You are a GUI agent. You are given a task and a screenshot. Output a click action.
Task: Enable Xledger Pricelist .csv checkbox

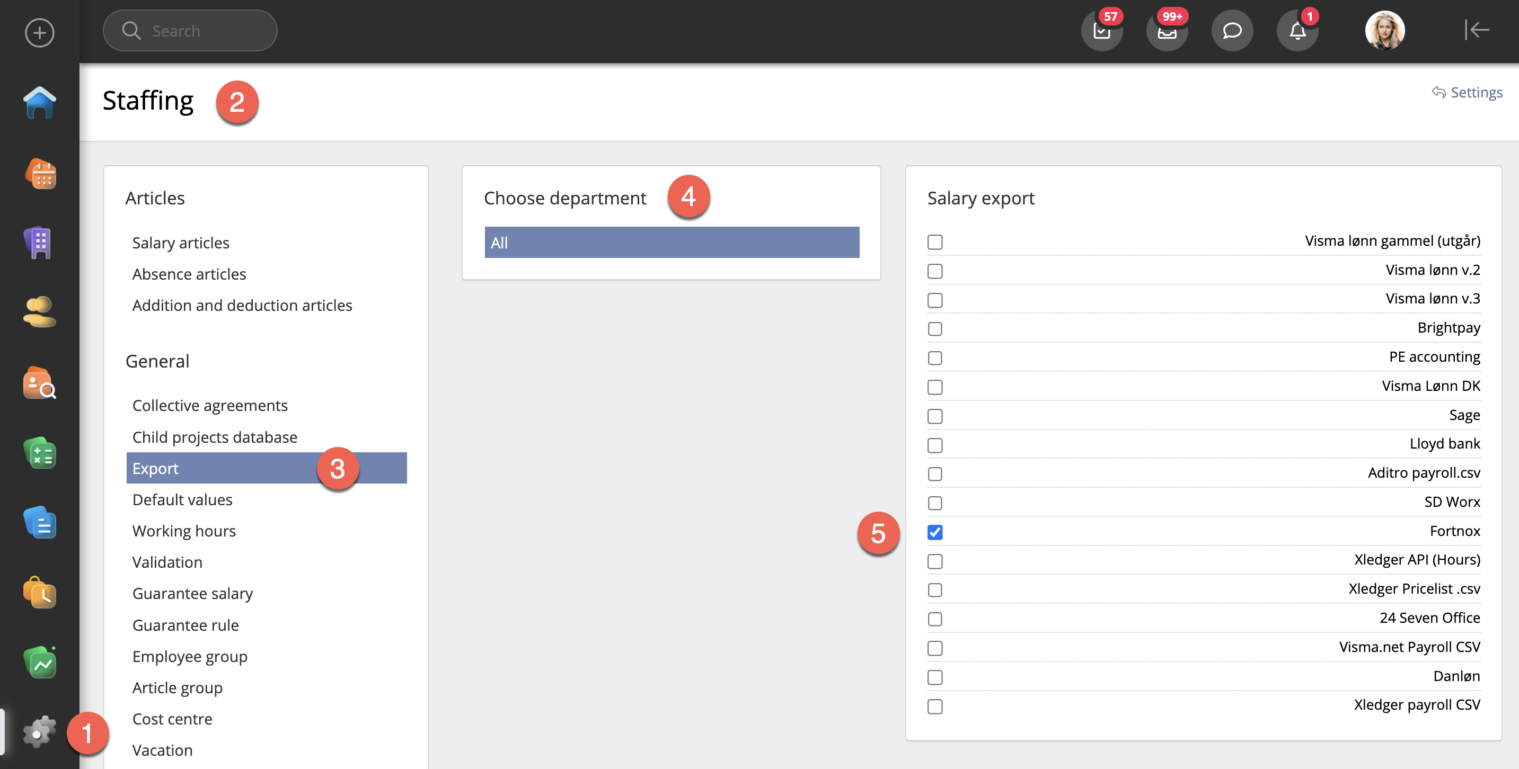934,590
